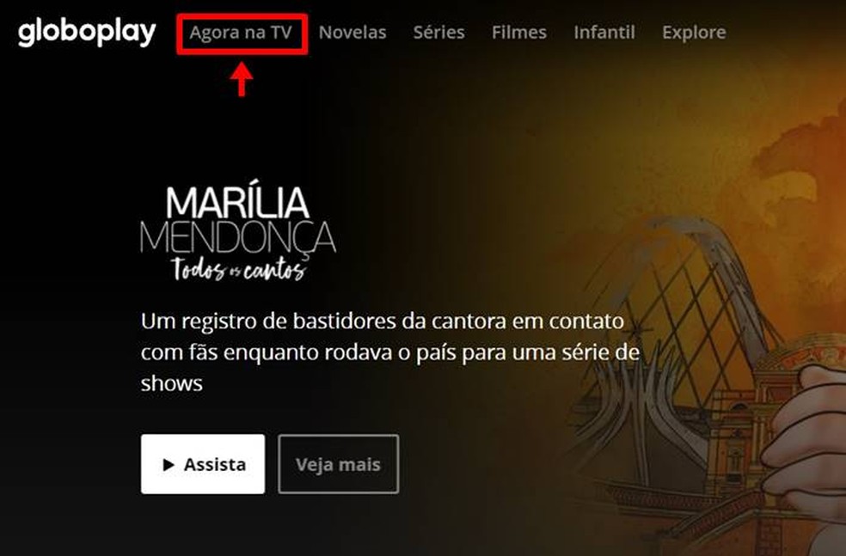Click the Veja mais button
Screen dimensions: 846x556
(x=338, y=464)
